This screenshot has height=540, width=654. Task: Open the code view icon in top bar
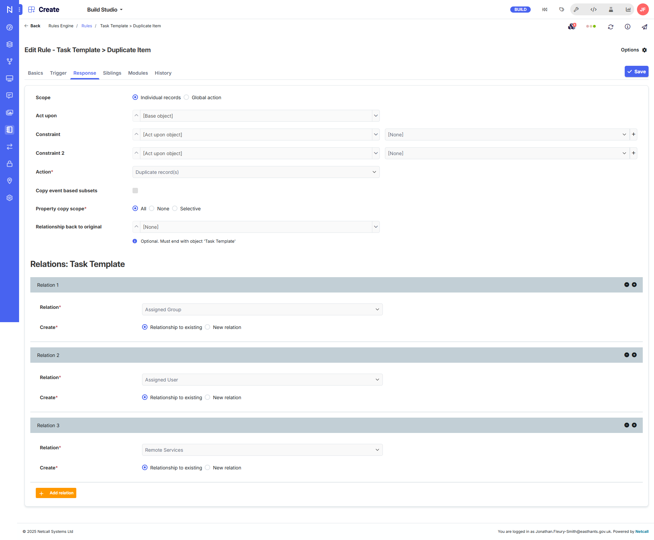tap(593, 10)
